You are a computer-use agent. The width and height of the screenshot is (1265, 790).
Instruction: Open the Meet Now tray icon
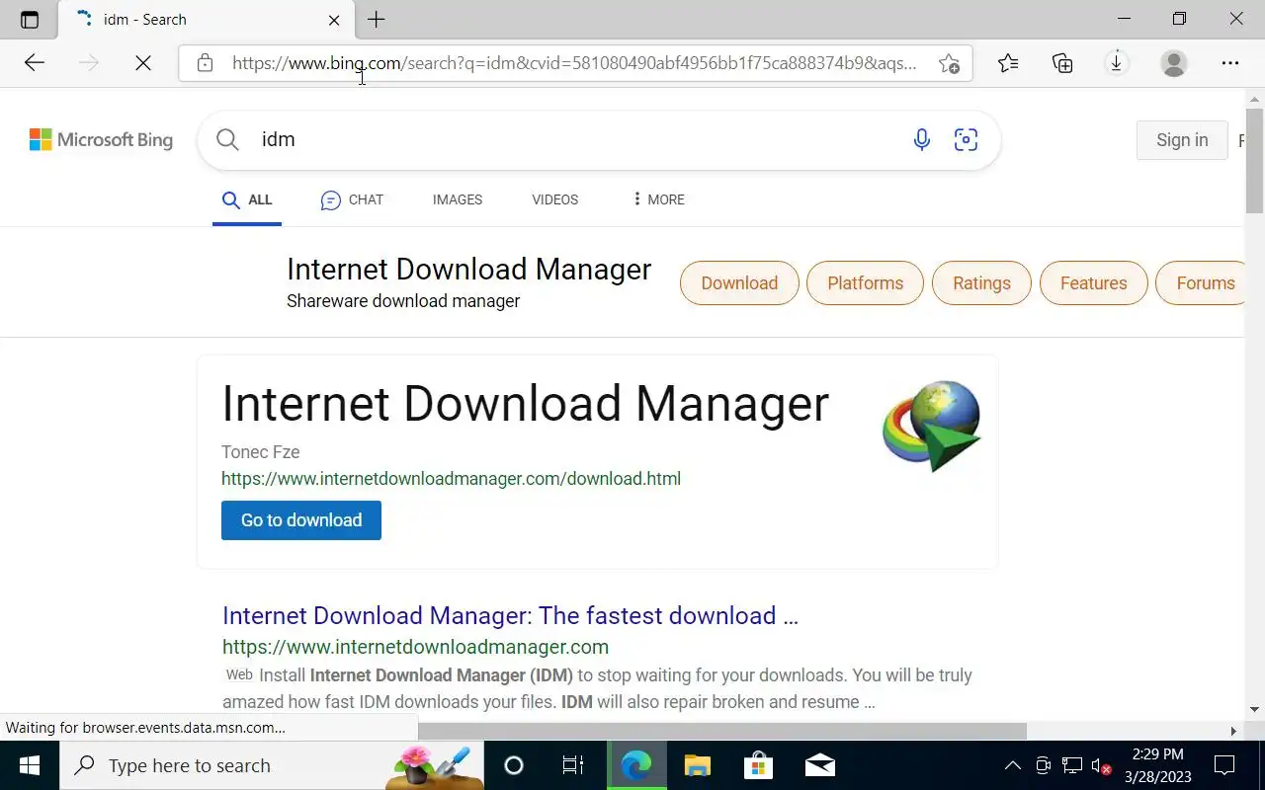click(1043, 765)
